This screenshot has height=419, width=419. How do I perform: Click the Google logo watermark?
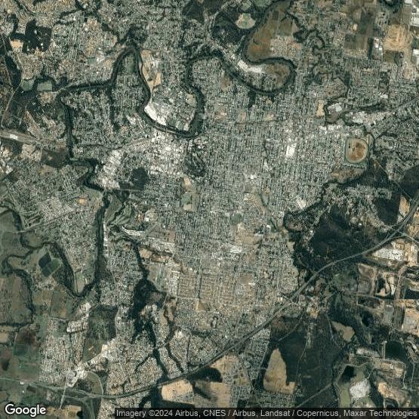[x=26, y=410]
